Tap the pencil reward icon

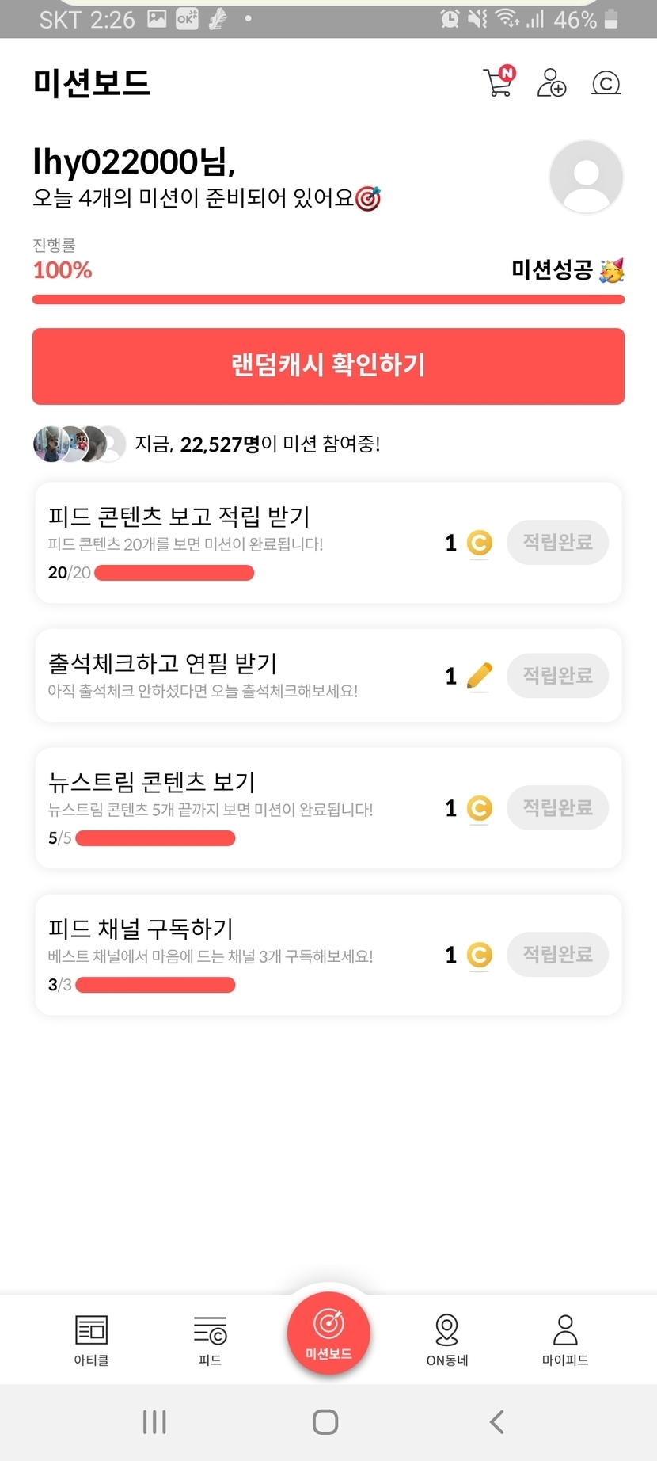[479, 676]
